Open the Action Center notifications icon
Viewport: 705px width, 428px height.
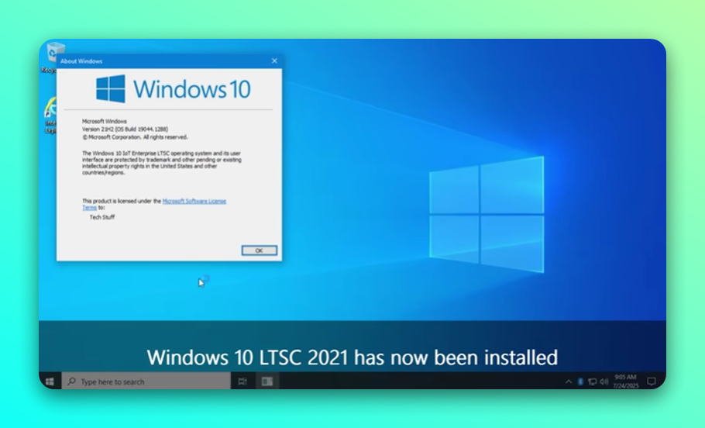652,381
